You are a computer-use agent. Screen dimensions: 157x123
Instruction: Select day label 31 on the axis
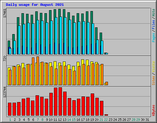point(147,120)
